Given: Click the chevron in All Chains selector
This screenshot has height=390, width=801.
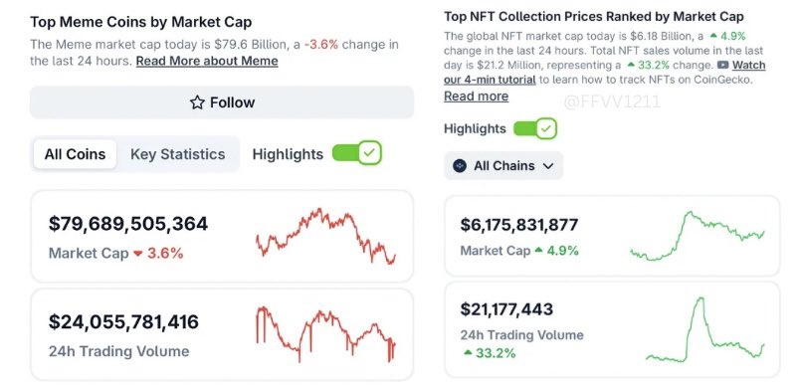Looking at the screenshot, I should click(548, 166).
